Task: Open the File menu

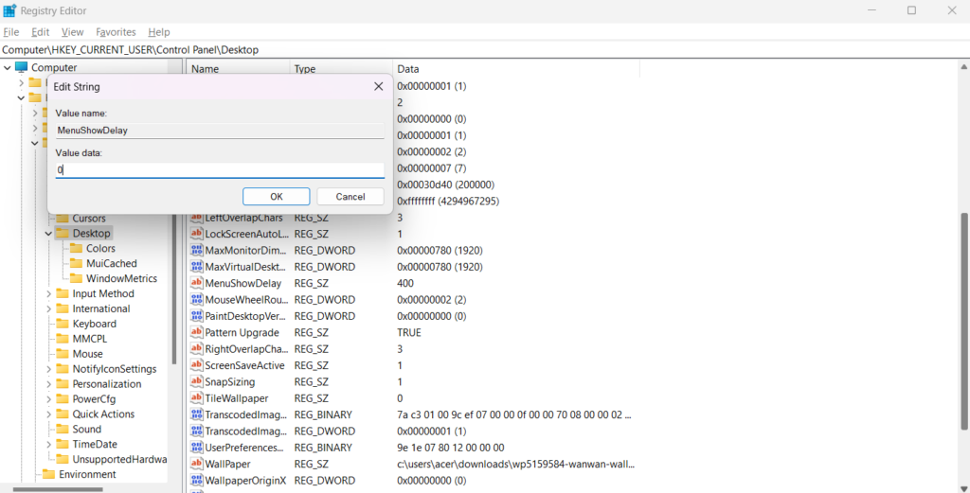Action: click(x=11, y=32)
